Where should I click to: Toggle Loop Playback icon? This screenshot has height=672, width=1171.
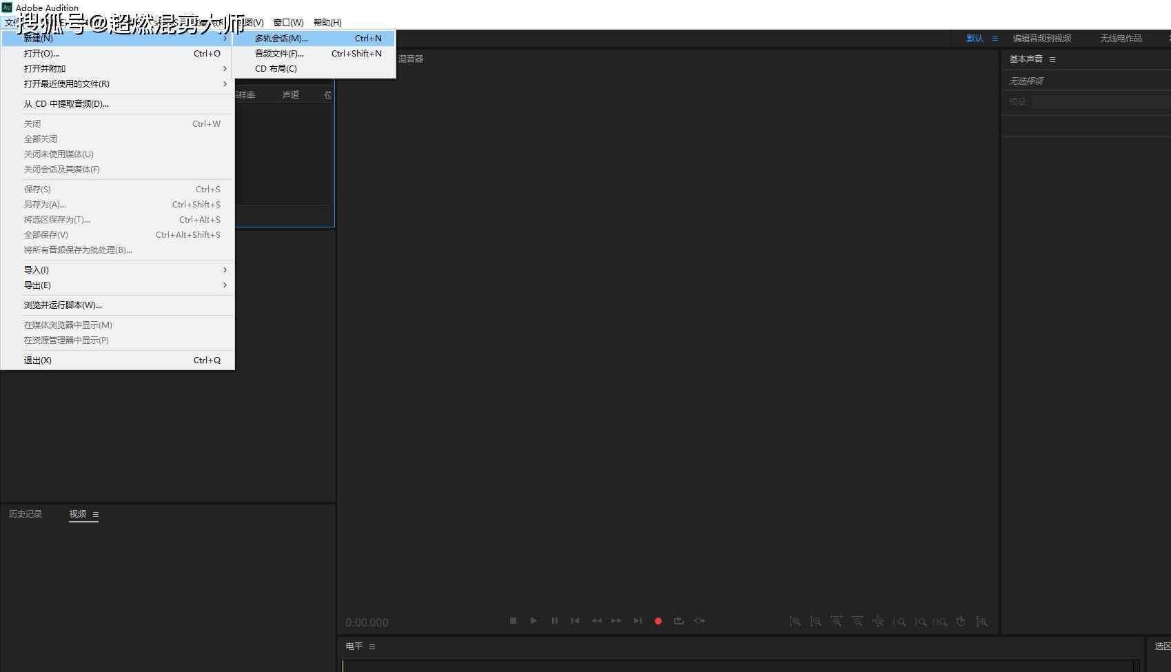click(679, 621)
